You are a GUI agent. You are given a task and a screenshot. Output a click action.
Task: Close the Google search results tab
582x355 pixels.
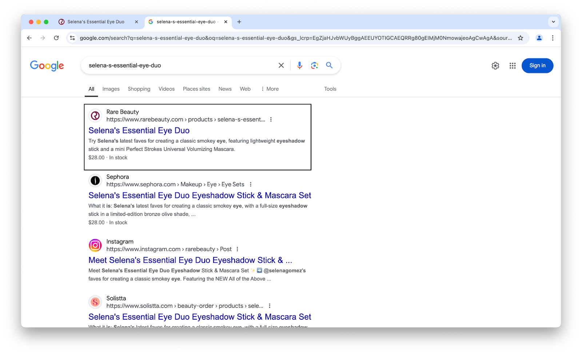pyautogui.click(x=226, y=22)
